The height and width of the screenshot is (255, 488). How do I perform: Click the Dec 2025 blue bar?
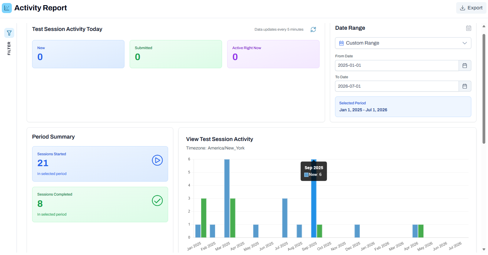[x=357, y=231]
